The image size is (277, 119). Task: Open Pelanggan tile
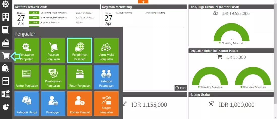point(53,104)
